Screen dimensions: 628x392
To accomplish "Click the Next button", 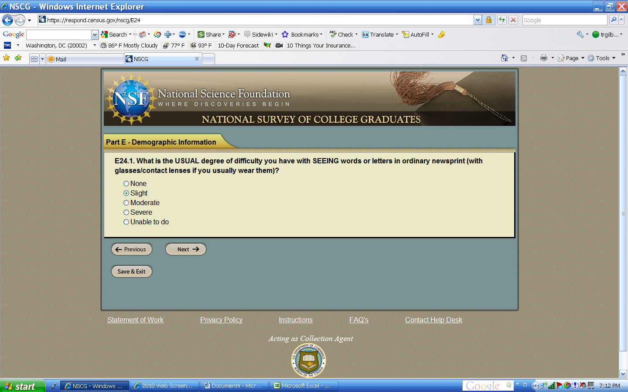I will pyautogui.click(x=186, y=249).
